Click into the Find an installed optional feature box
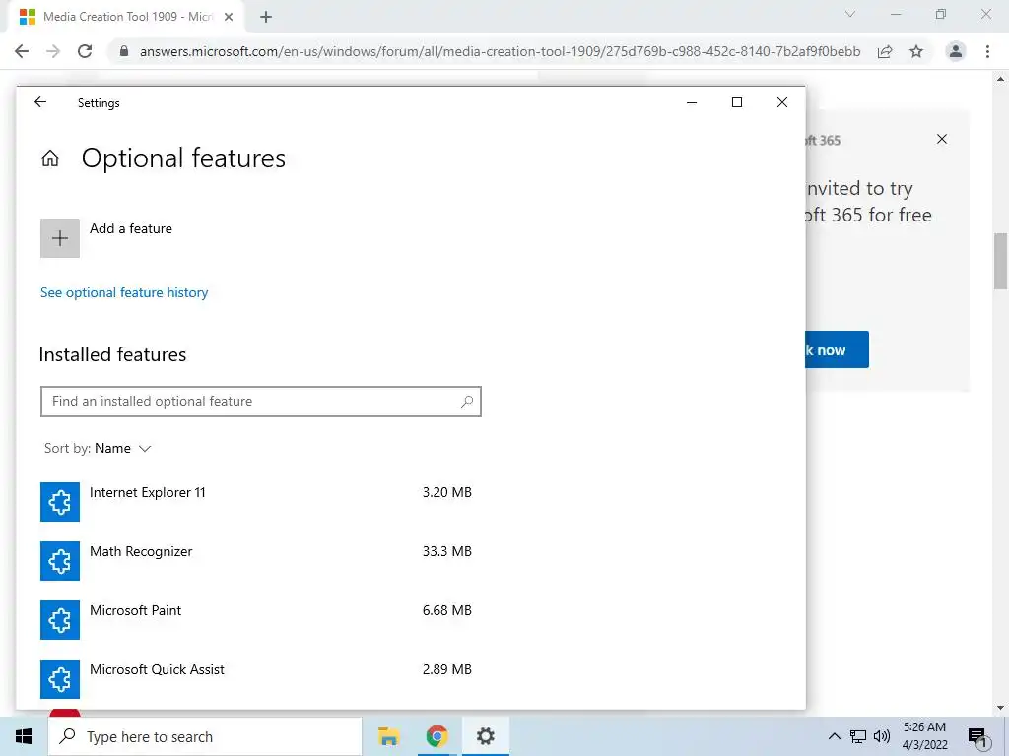This screenshot has height=756, width=1009. point(260,402)
